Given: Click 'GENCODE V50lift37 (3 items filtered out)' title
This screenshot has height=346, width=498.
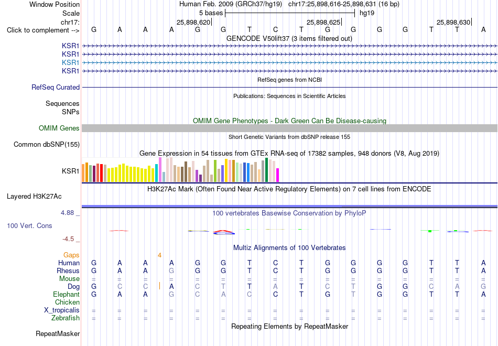Looking at the screenshot, I should [289, 38].
